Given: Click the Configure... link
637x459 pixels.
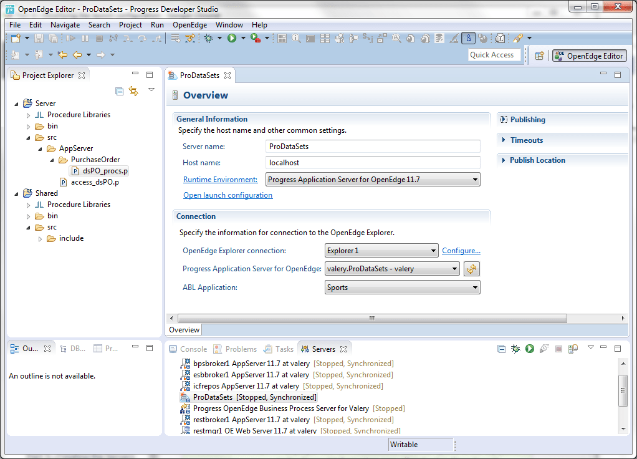Looking at the screenshot, I should click(x=461, y=251).
